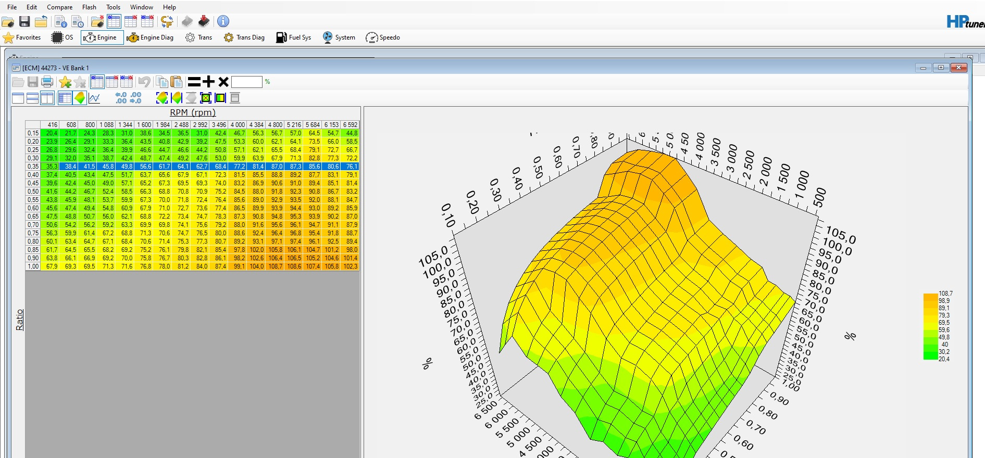Click green percent symbol toggle
This screenshot has height=458, width=985.
(268, 82)
